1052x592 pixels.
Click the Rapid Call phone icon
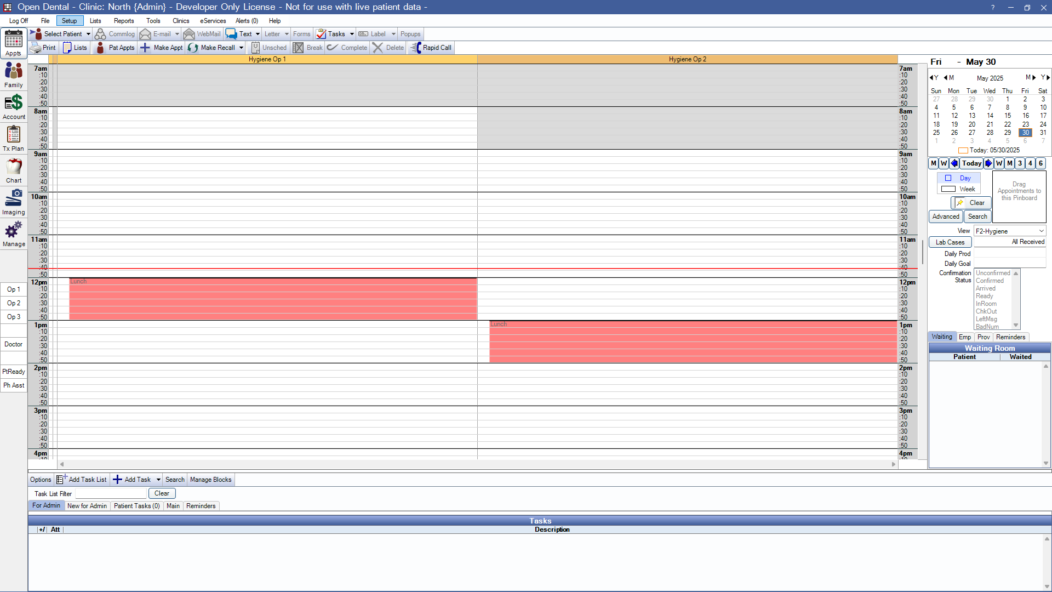pyautogui.click(x=416, y=48)
